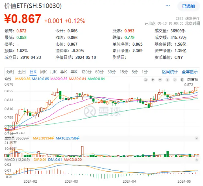The height and width of the screenshot is (186, 203).
Task: Switch to the 分时 tab
Action: (x=10, y=72)
